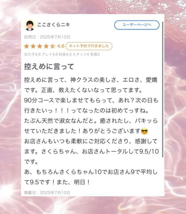Open the ユーザーページへ button

point(137,25)
